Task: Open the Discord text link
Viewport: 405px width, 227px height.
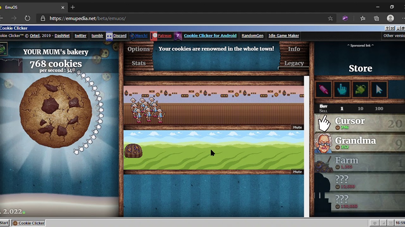Action: click(120, 36)
